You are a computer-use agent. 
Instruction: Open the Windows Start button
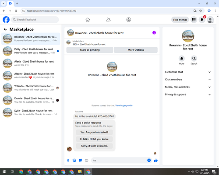(4, 171)
